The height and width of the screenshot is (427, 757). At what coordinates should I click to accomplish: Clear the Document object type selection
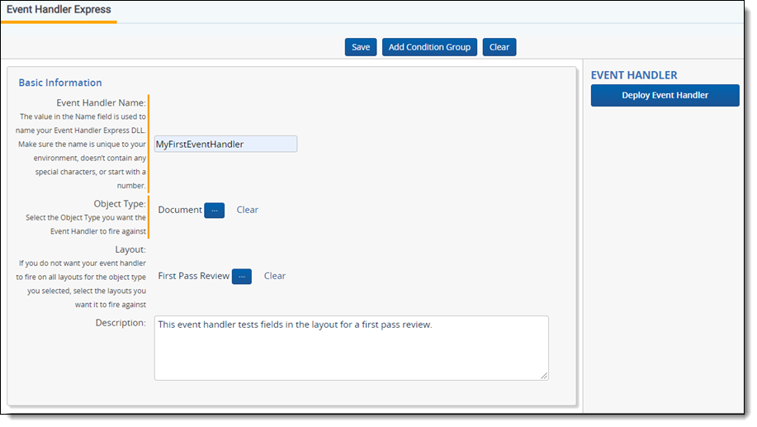click(247, 210)
